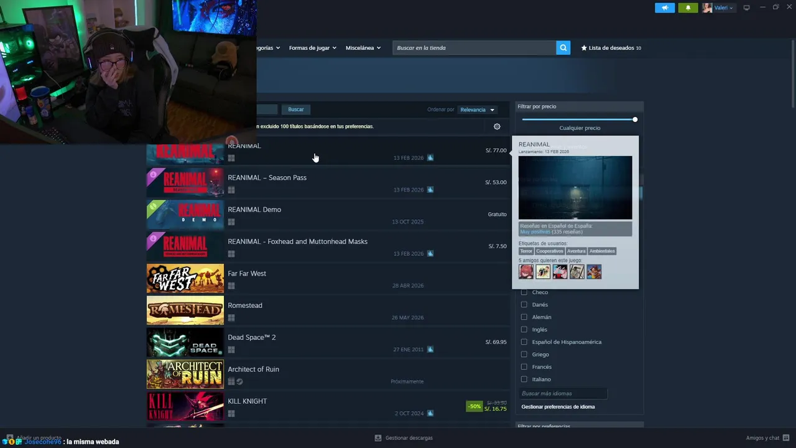Open the Romestead capsule image
The height and width of the screenshot is (448, 796).
[x=185, y=310]
